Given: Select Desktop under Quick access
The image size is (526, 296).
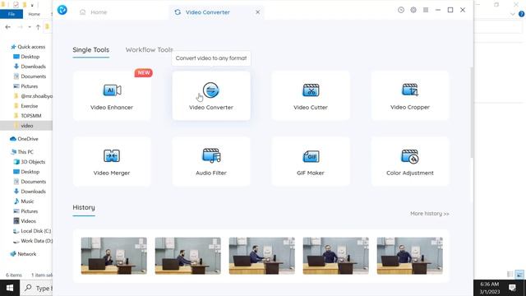Looking at the screenshot, I should 26,57.
